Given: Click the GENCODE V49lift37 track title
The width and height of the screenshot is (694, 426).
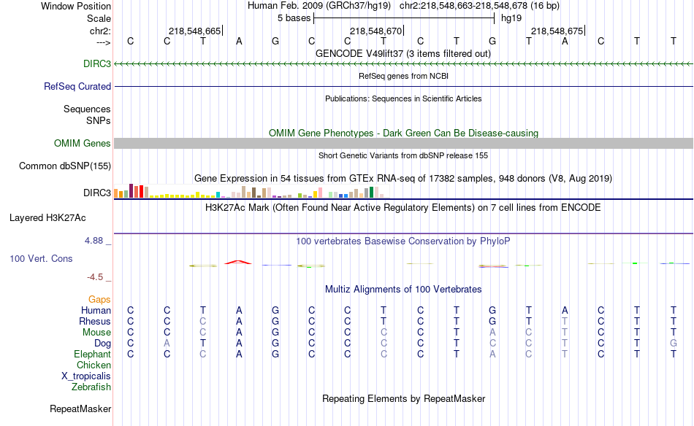Looking at the screenshot, I should coord(403,53).
